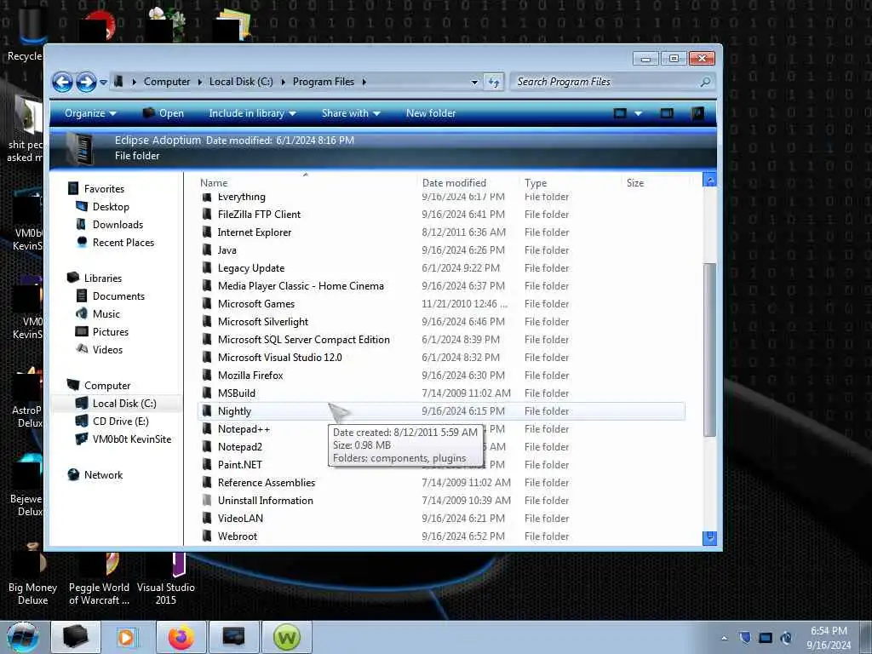This screenshot has height=654, width=872.
Task: Select the Uninstall Information folder icon
Action: tap(207, 501)
